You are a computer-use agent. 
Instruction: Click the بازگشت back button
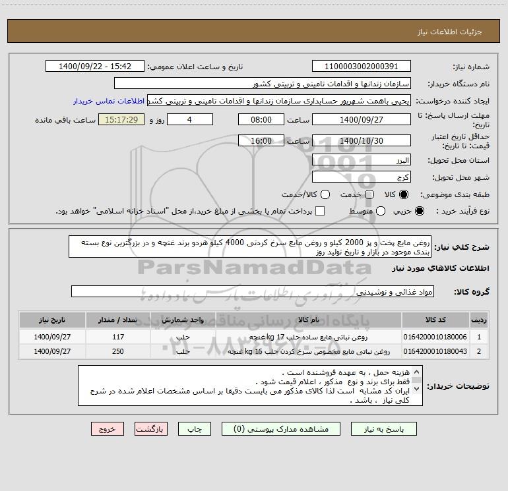point(151,429)
